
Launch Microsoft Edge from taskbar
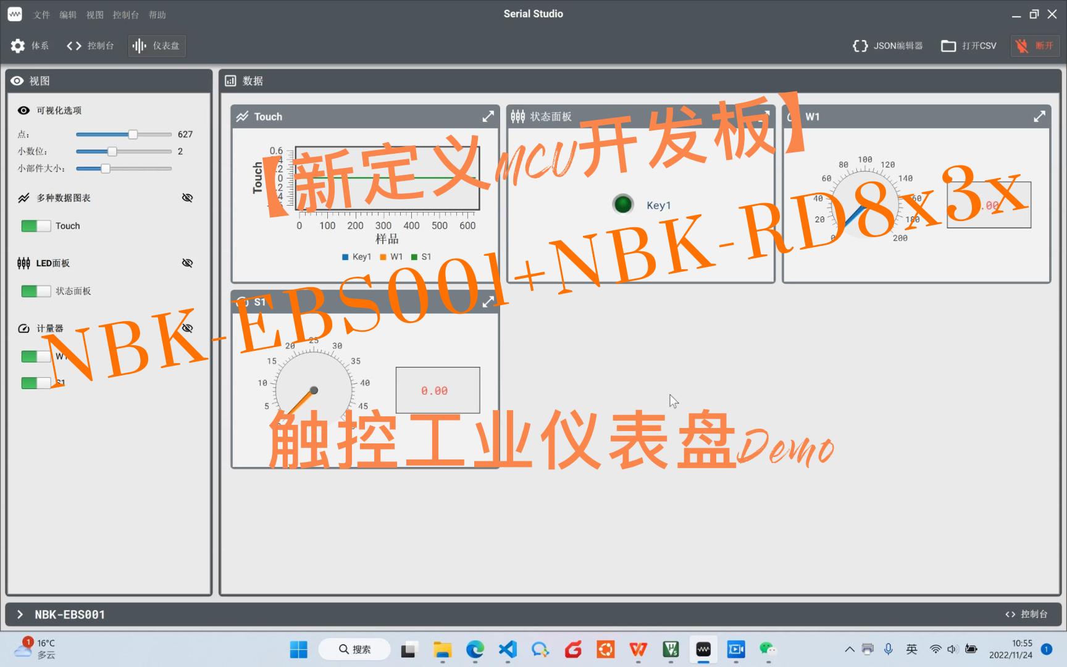pyautogui.click(x=475, y=649)
